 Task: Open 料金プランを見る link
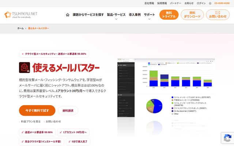[31, 122]
